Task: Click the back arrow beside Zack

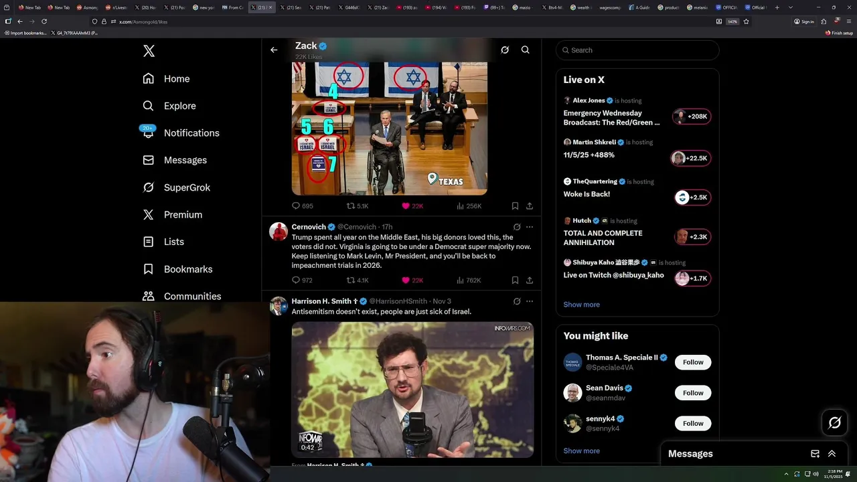Action: (274, 50)
